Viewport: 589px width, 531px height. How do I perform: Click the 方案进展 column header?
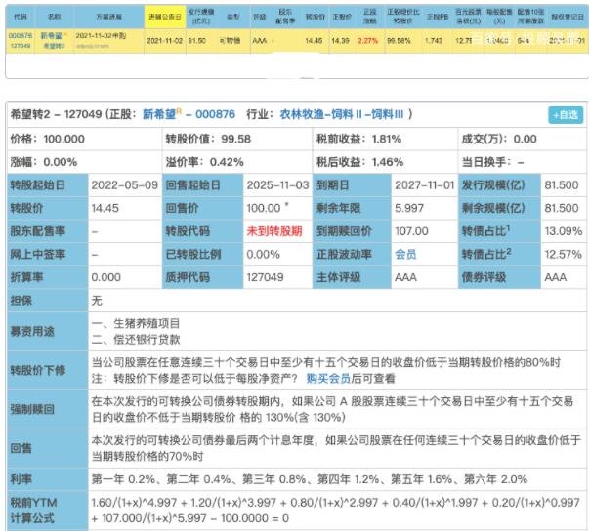click(109, 17)
